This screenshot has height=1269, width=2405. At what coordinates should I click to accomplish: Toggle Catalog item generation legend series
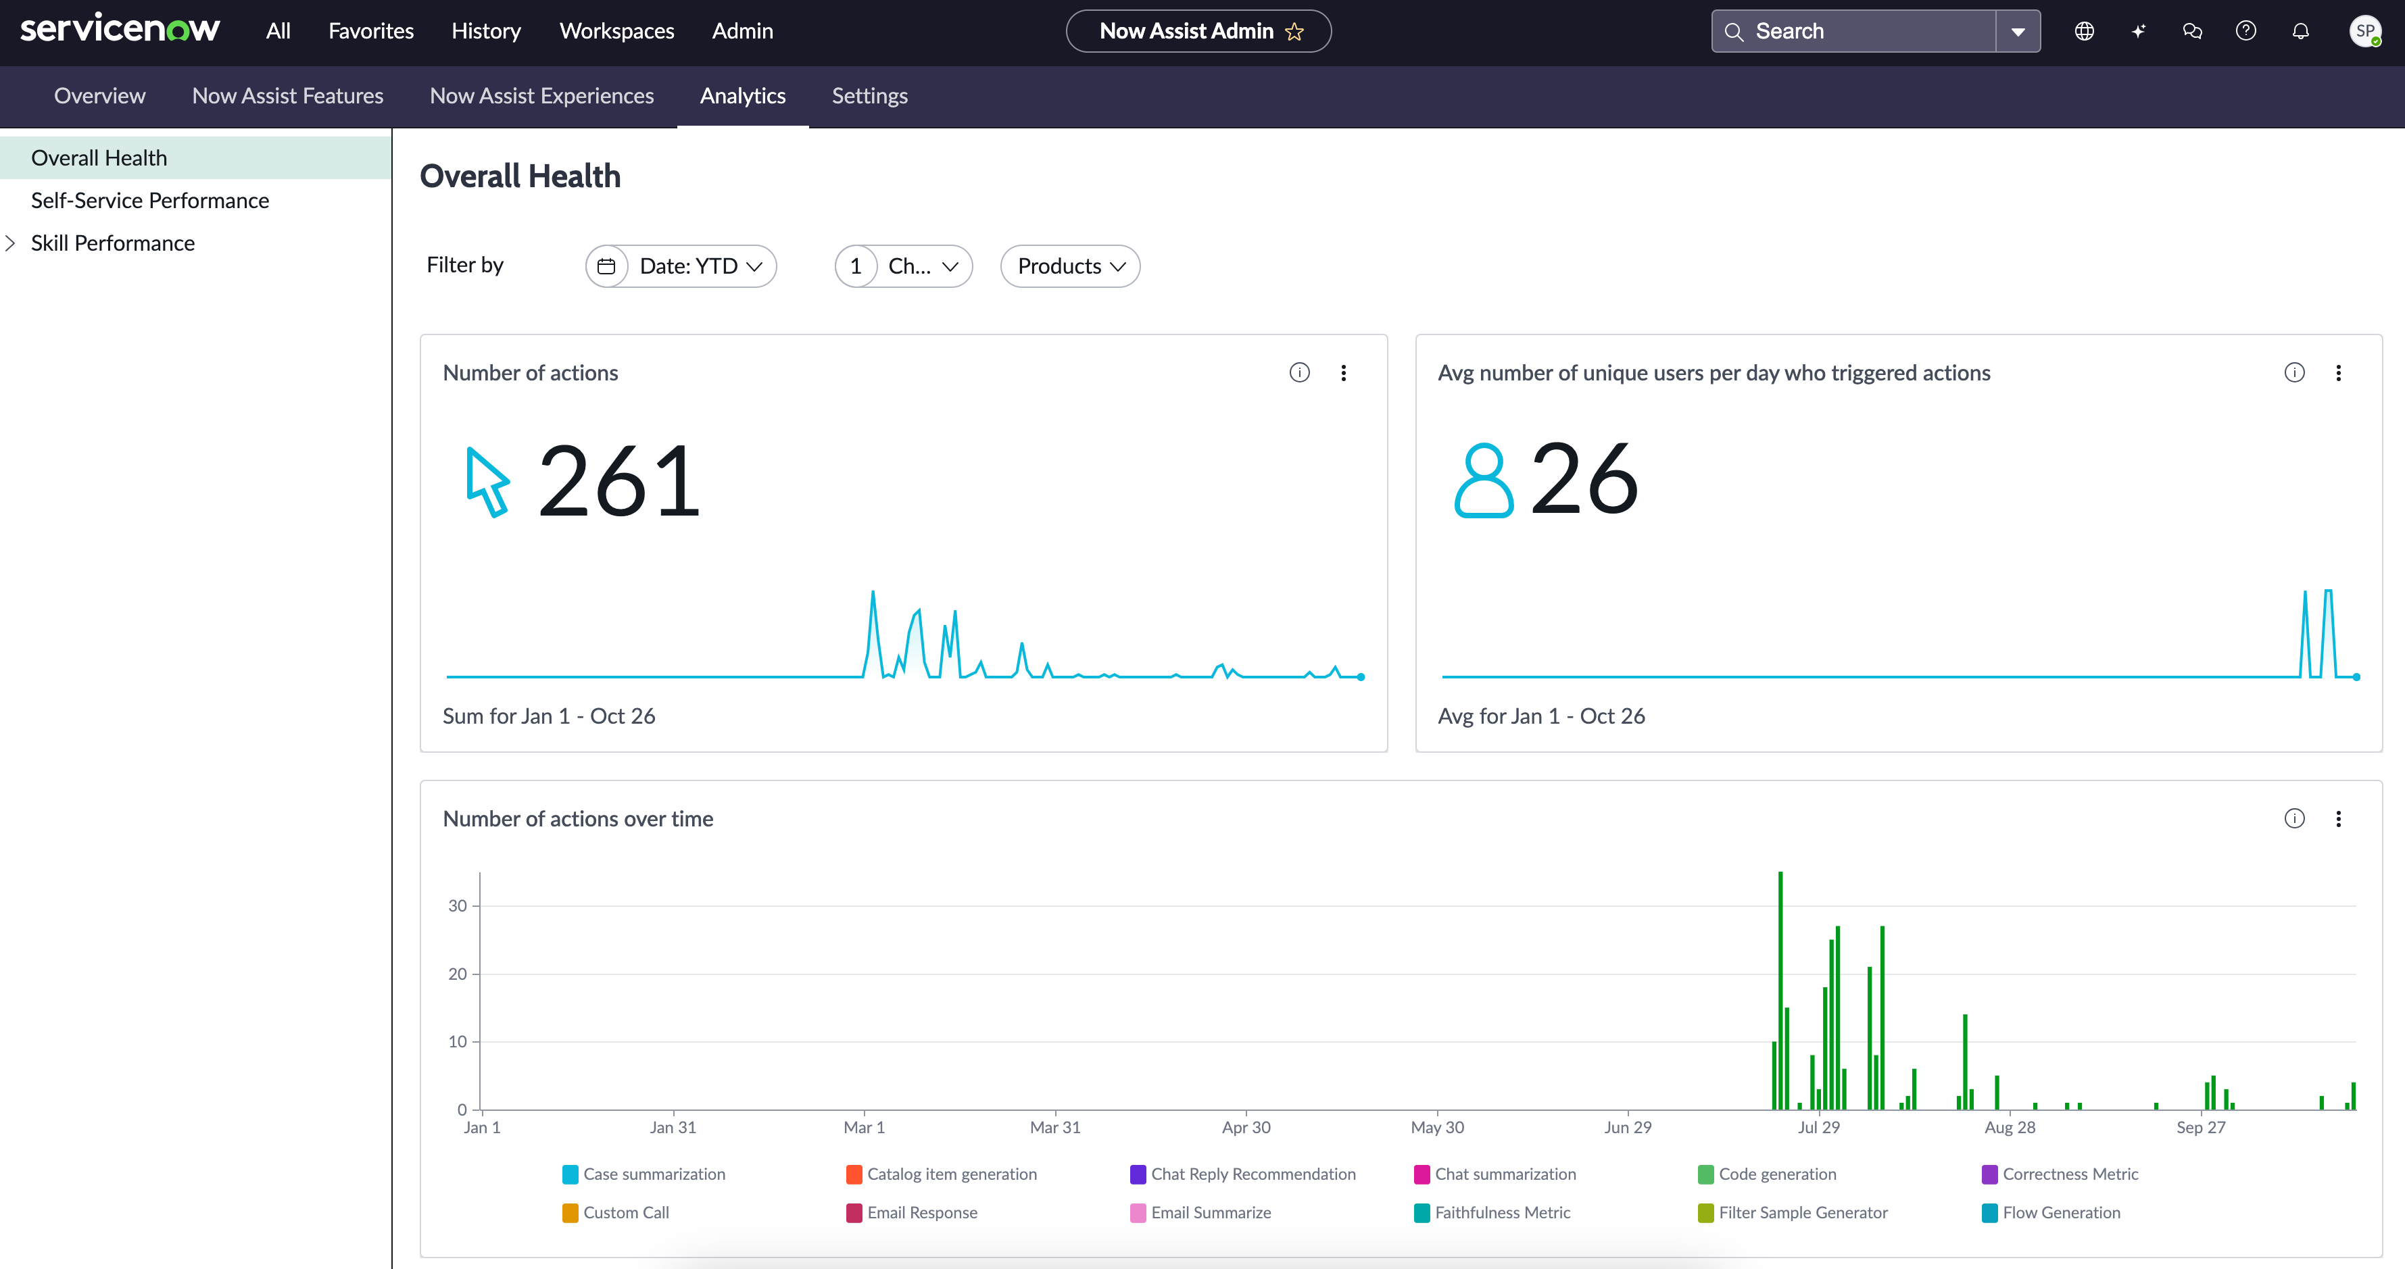[941, 1174]
